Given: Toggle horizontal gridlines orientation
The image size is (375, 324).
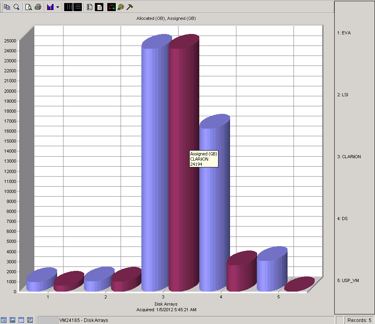Looking at the screenshot, I should (78, 7).
